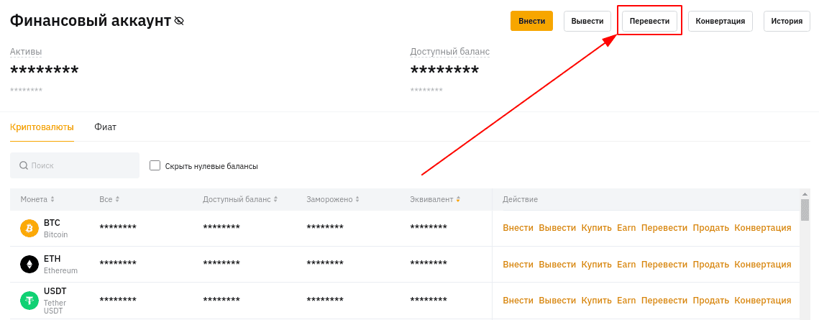
Task: Click Продать link in ETH row
Action: 711,264
